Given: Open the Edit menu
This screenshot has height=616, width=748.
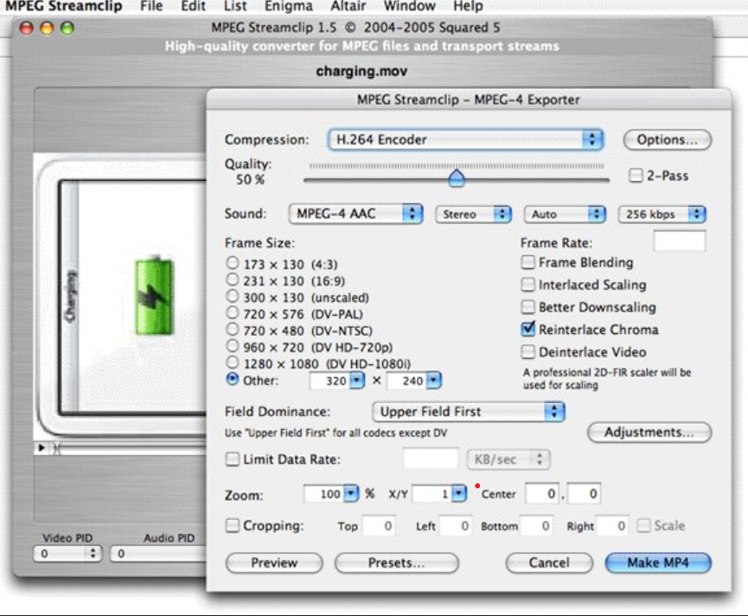Looking at the screenshot, I should [193, 6].
